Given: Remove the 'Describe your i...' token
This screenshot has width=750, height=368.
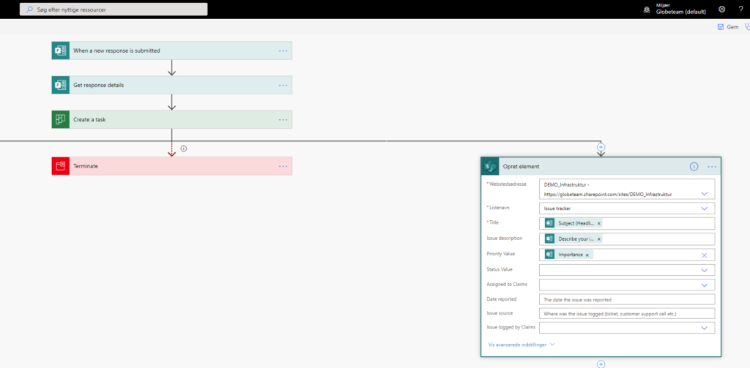Looking at the screenshot, I should pyautogui.click(x=599, y=239).
